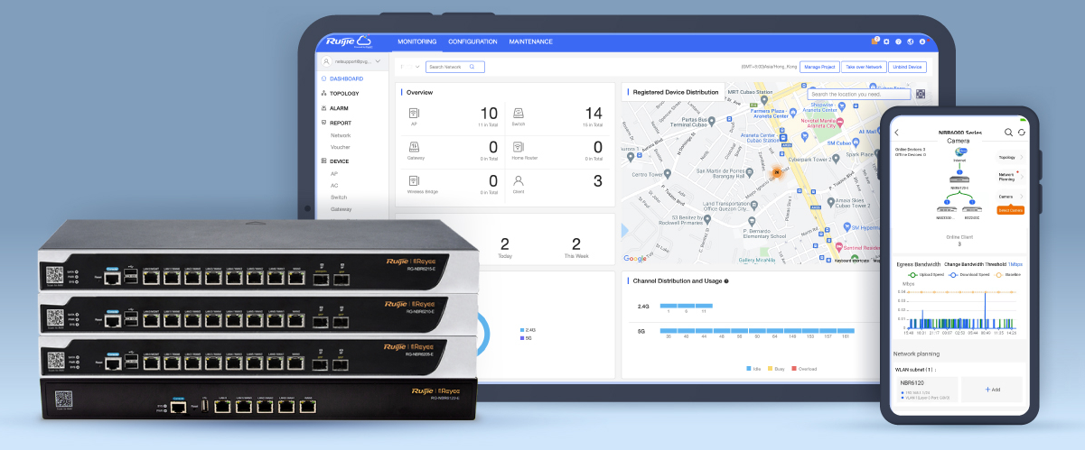Viewport: 1085px width, 450px height.
Task: Click the Idle color legend swatch
Action: pyautogui.click(x=749, y=369)
